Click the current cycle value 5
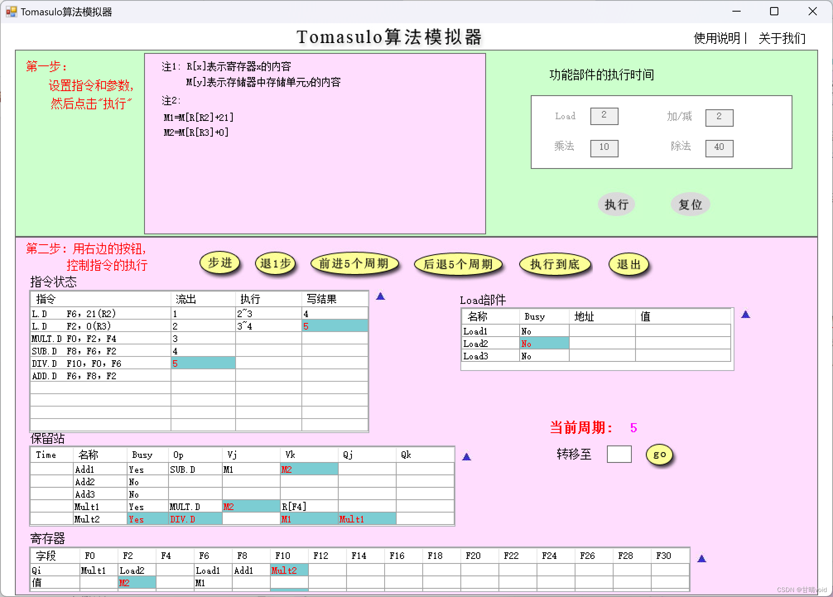This screenshot has width=833, height=597. pyautogui.click(x=633, y=428)
